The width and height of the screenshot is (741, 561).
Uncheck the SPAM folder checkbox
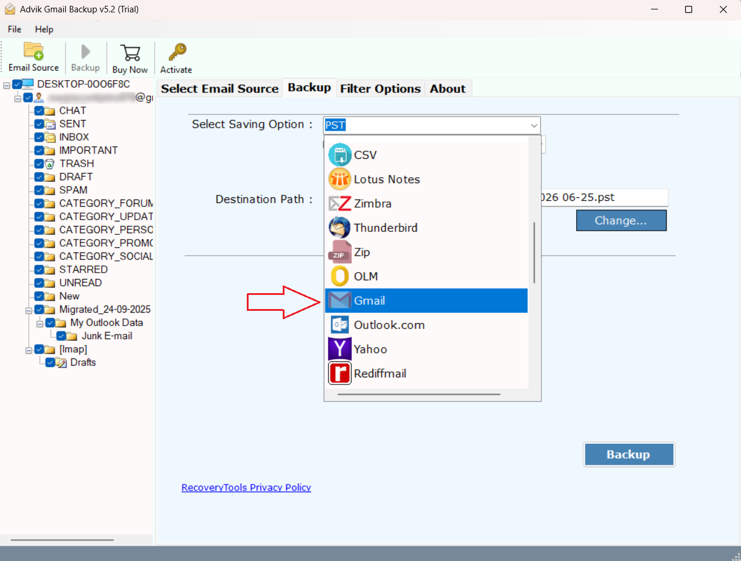(x=39, y=190)
